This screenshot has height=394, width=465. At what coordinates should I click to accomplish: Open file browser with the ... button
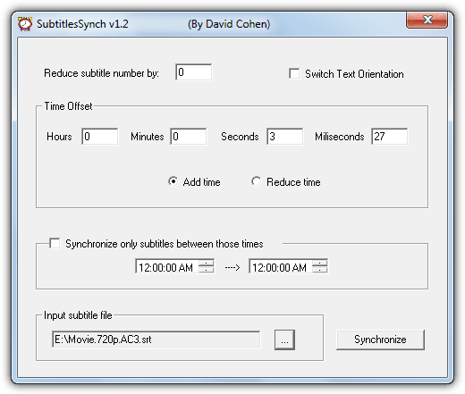point(284,340)
